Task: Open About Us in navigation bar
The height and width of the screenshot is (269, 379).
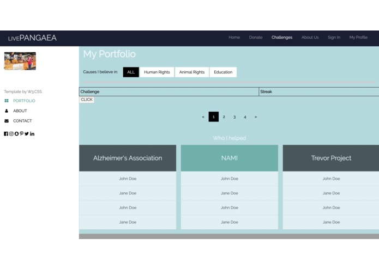Action: [x=310, y=38]
